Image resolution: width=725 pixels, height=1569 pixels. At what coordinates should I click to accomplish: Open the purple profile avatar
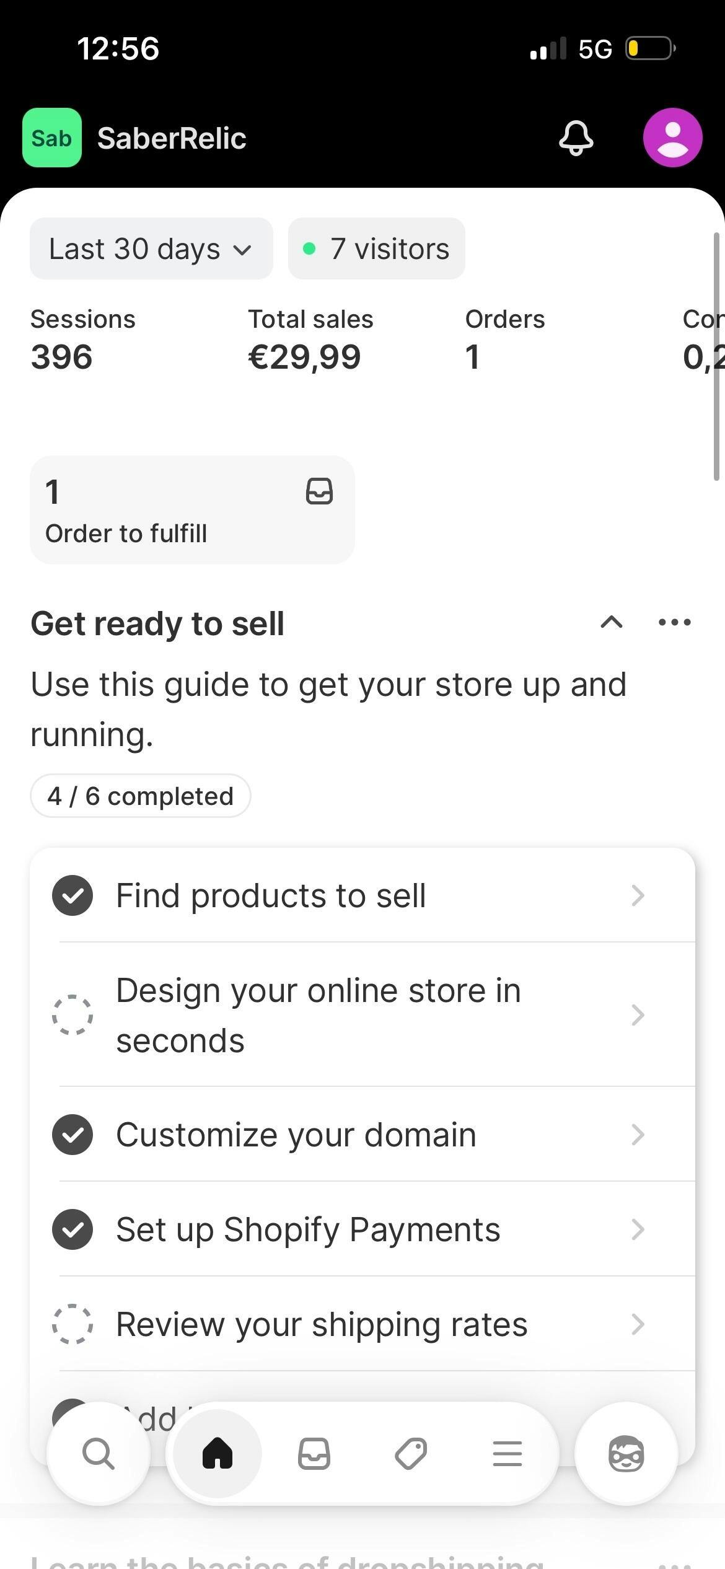pyautogui.click(x=672, y=138)
